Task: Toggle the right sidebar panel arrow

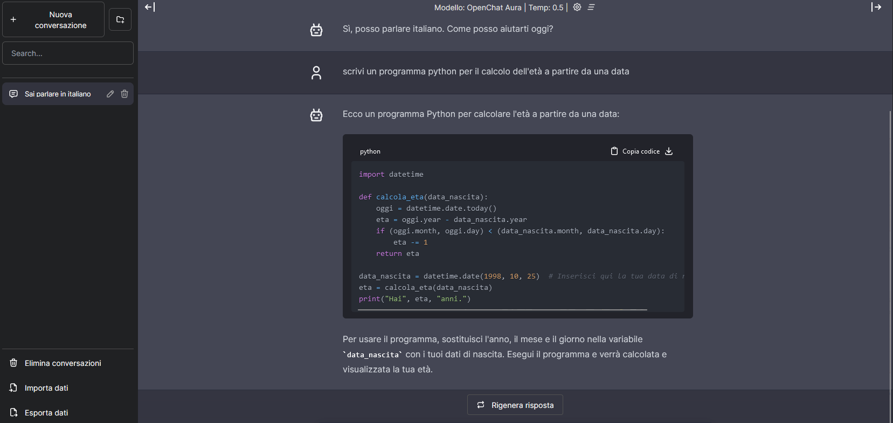Action: pyautogui.click(x=876, y=7)
